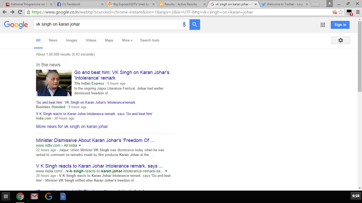Open Gmail from the shelf
The image size is (362, 203).
[x=34, y=197]
